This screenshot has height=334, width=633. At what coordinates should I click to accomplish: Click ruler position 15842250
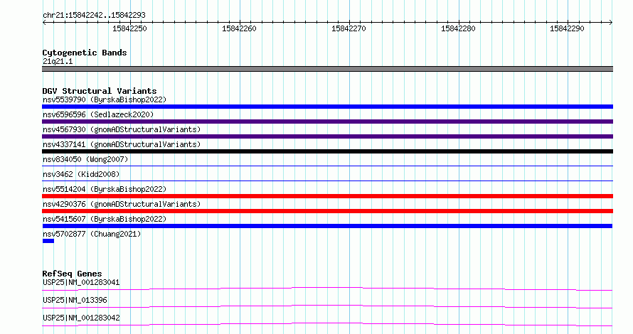point(129,28)
